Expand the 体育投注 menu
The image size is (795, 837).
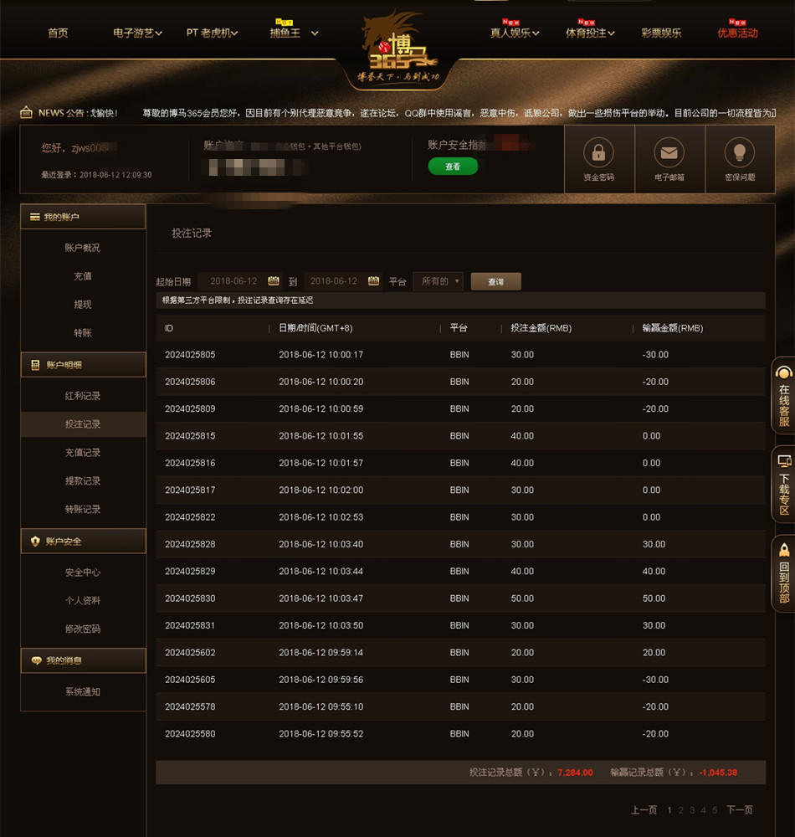(x=590, y=33)
